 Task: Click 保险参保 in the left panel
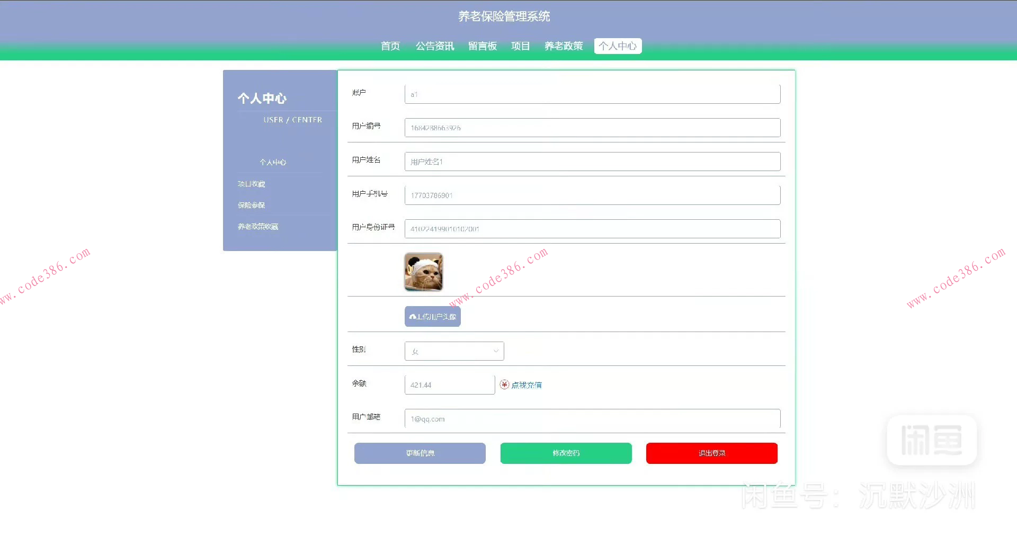251,205
